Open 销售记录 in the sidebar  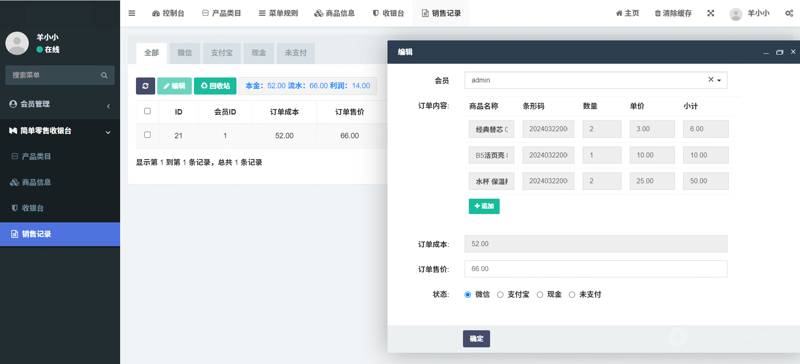point(60,234)
